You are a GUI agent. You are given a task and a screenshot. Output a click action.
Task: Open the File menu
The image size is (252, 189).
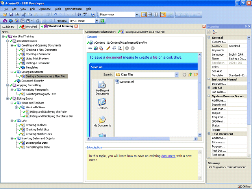tap(6, 9)
